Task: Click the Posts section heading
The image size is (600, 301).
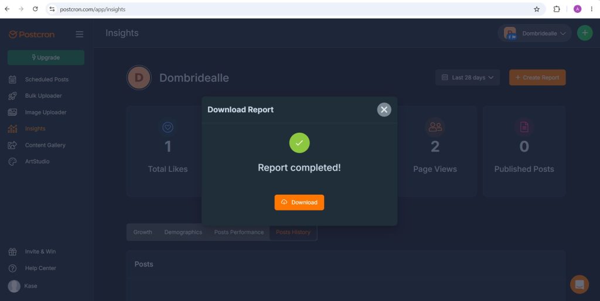Action: coord(144,264)
